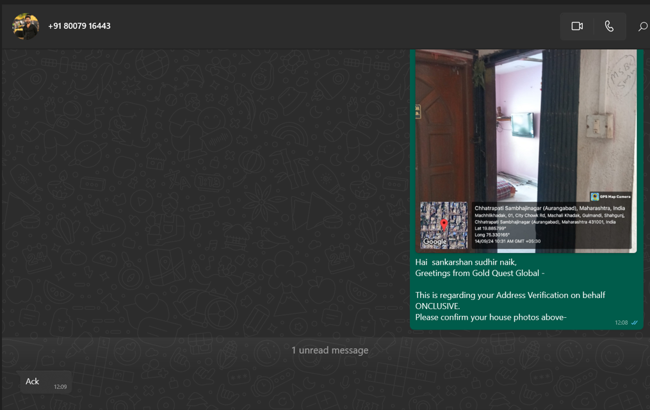
Task: Click the Google logo on map thumbnail
Action: (435, 242)
